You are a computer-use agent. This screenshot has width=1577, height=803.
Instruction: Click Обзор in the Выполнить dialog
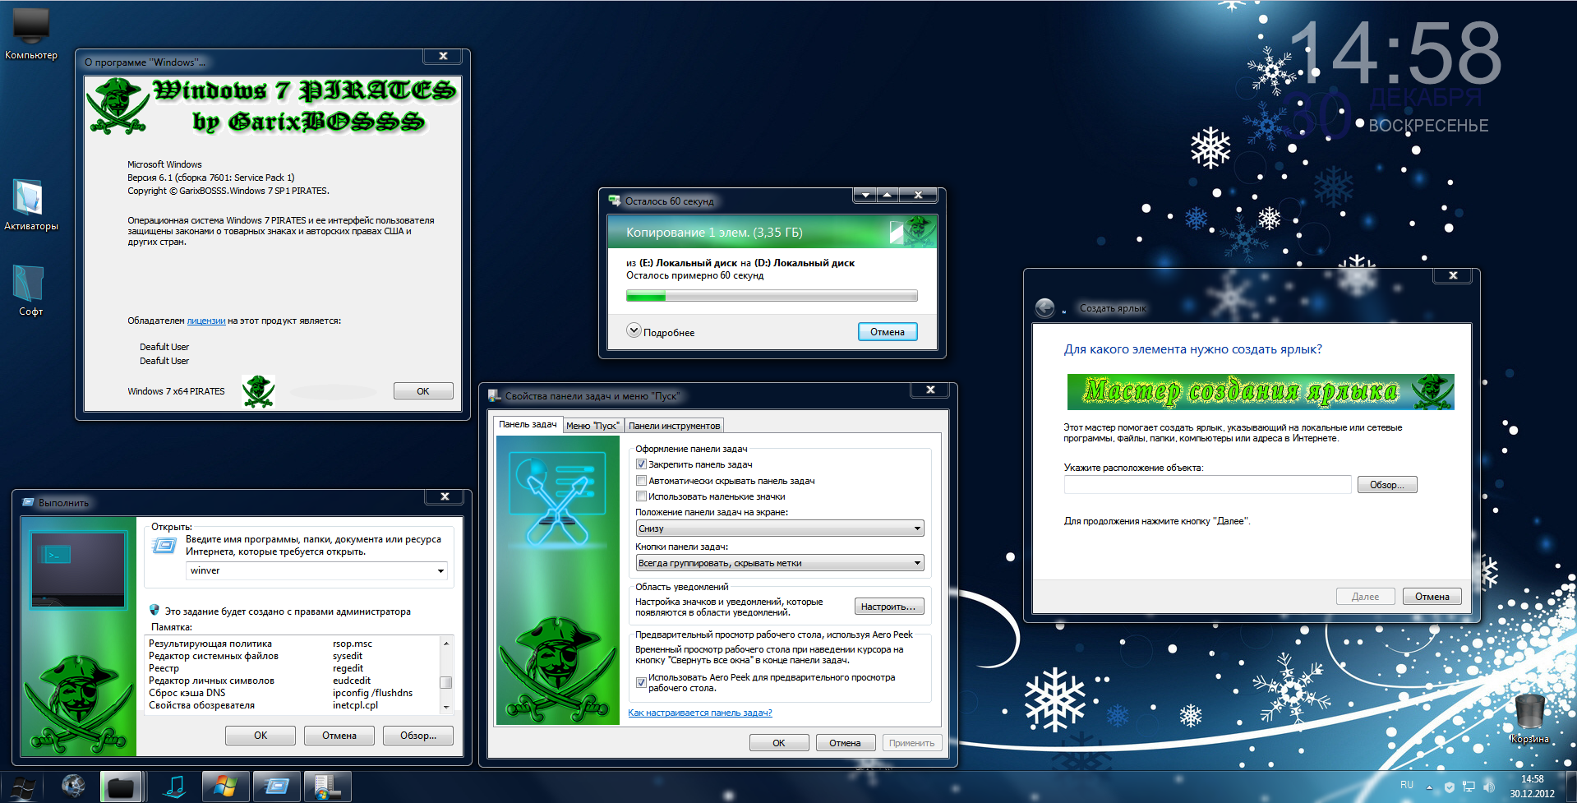pos(418,736)
